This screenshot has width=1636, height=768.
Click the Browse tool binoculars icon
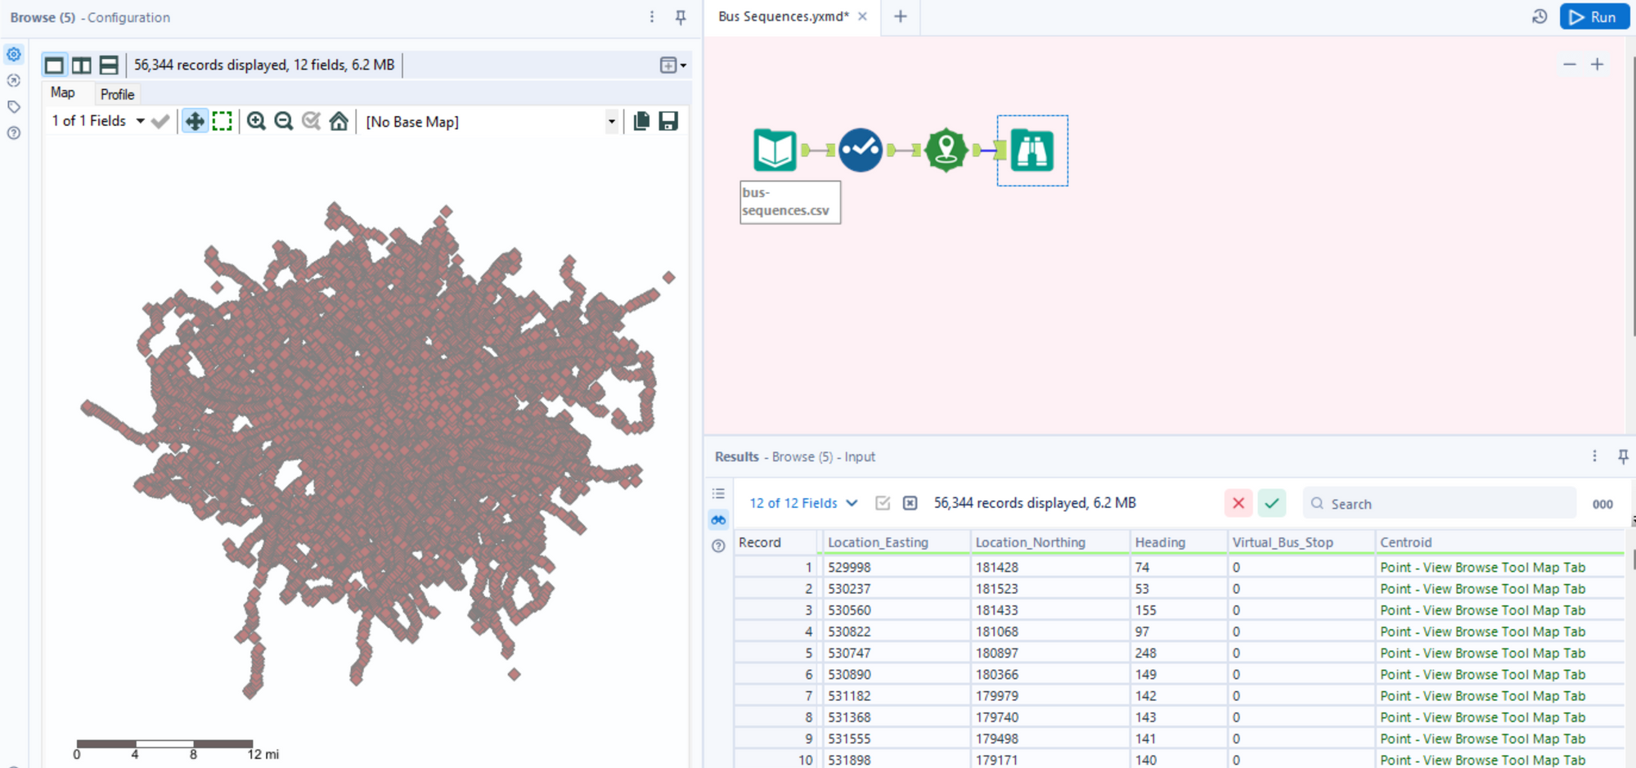pyautogui.click(x=1031, y=150)
